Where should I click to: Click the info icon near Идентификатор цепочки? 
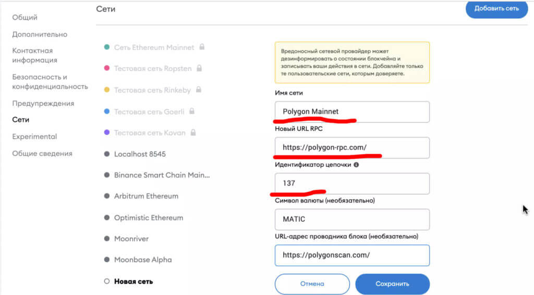click(x=356, y=165)
